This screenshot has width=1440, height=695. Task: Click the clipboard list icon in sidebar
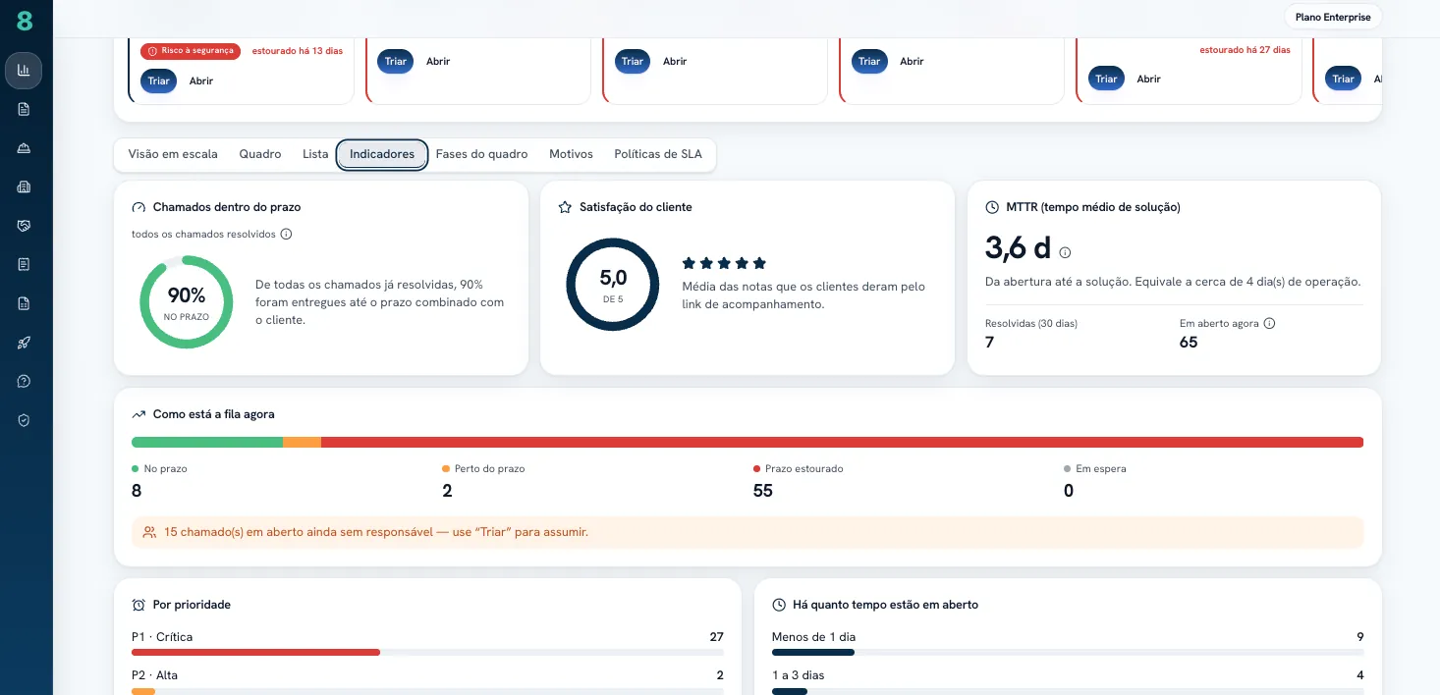(24, 264)
